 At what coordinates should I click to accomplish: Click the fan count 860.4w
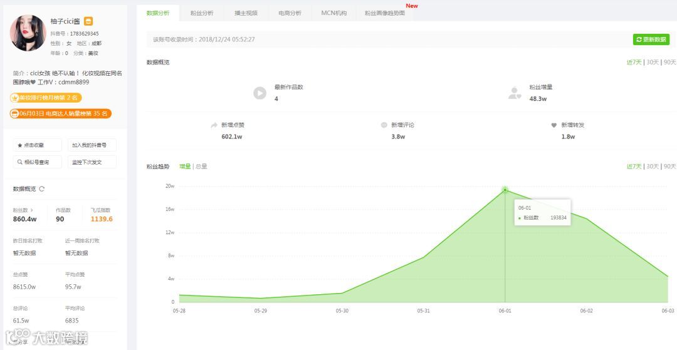pos(25,219)
